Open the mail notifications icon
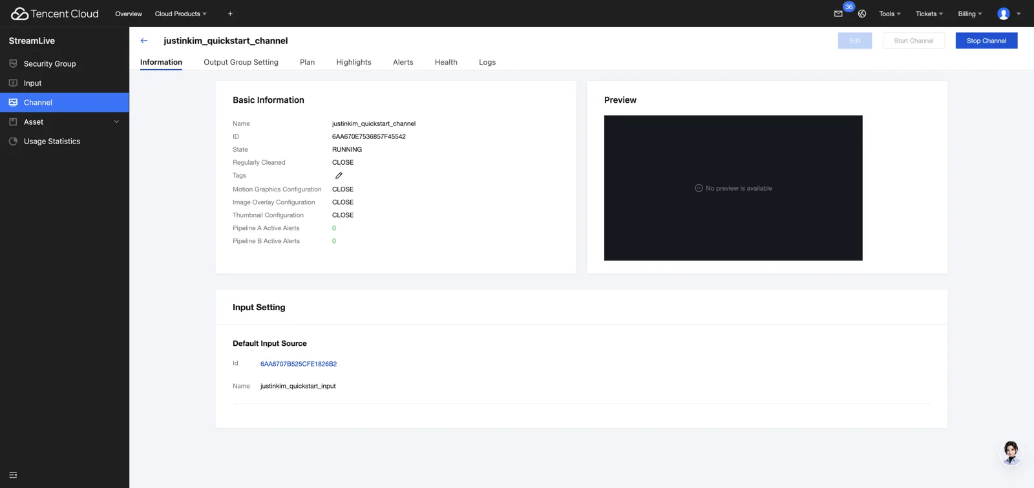The image size is (1034, 488). pos(838,14)
